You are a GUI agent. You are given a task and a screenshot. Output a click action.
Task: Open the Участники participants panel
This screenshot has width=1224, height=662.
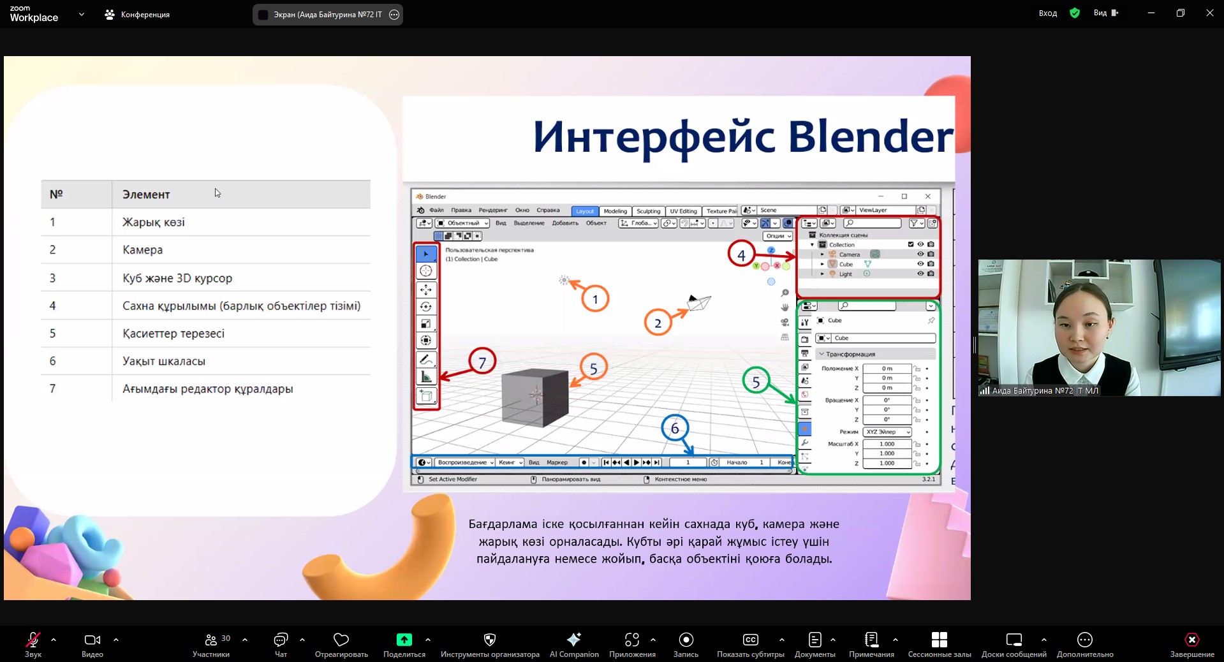[x=211, y=640]
